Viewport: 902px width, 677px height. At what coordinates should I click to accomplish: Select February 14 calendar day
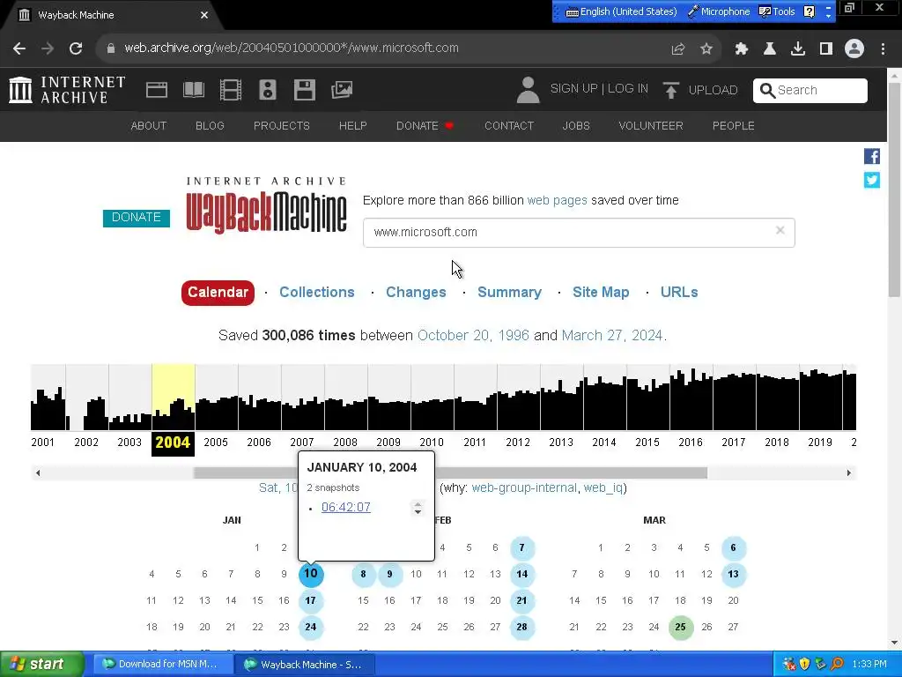point(521,574)
